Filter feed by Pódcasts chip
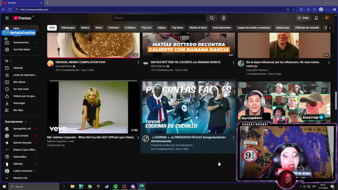The image size is (338, 190). click(114, 28)
